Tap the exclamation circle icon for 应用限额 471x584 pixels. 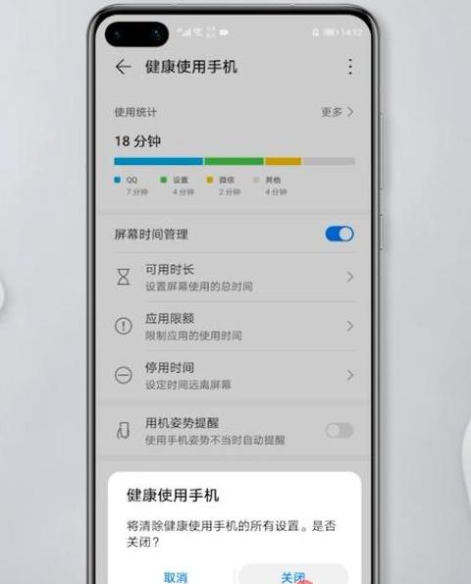coord(124,326)
